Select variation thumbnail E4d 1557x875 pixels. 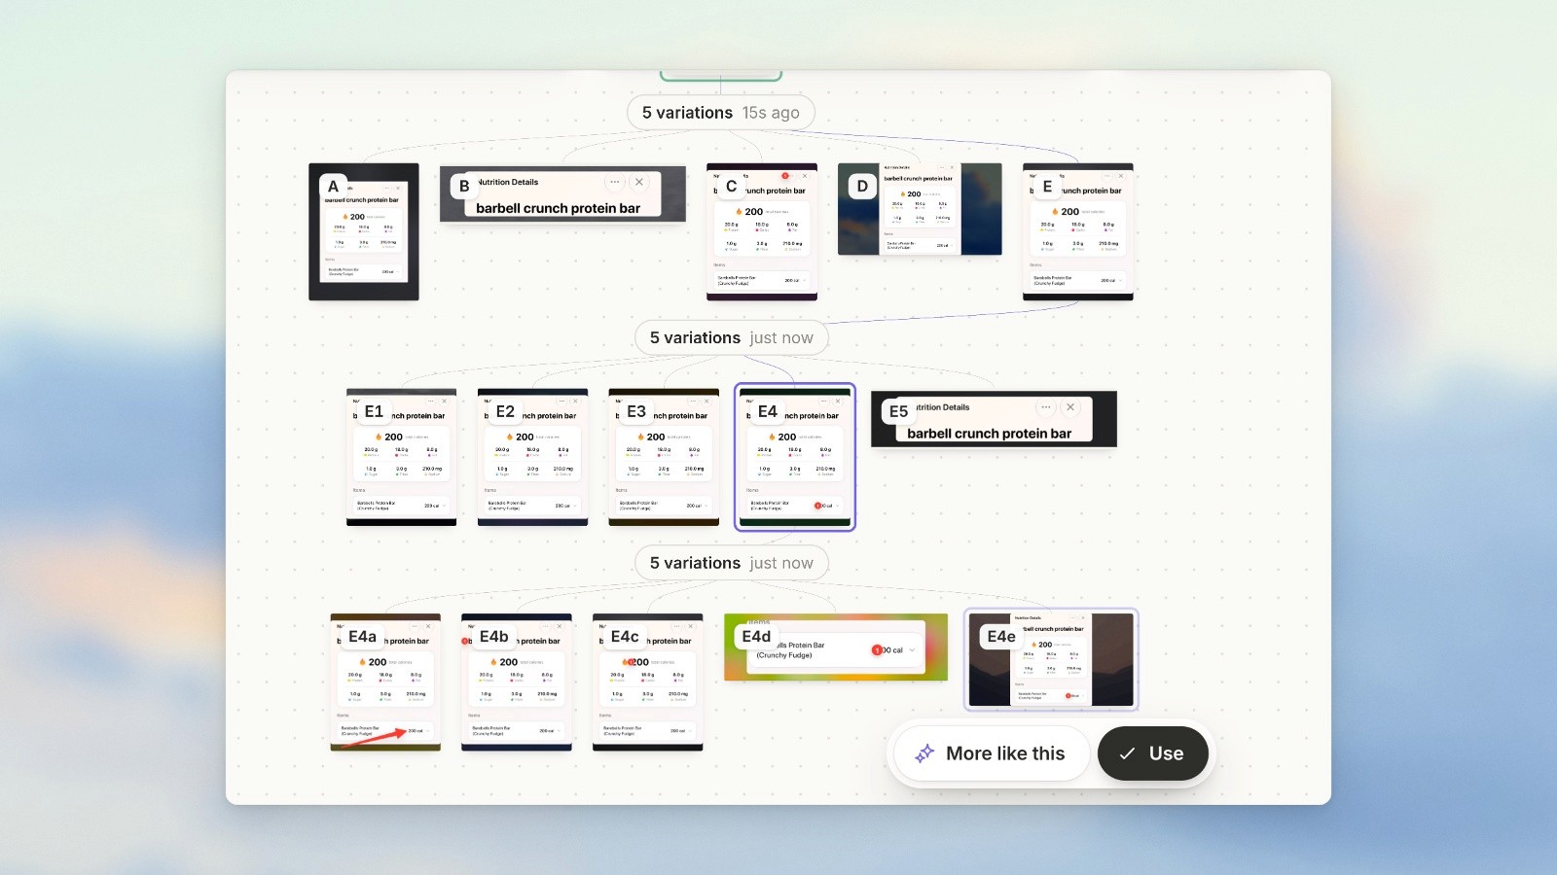(836, 647)
